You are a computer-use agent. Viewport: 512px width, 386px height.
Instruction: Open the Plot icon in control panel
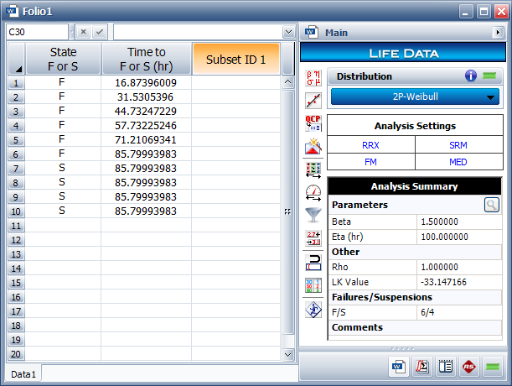(x=313, y=101)
